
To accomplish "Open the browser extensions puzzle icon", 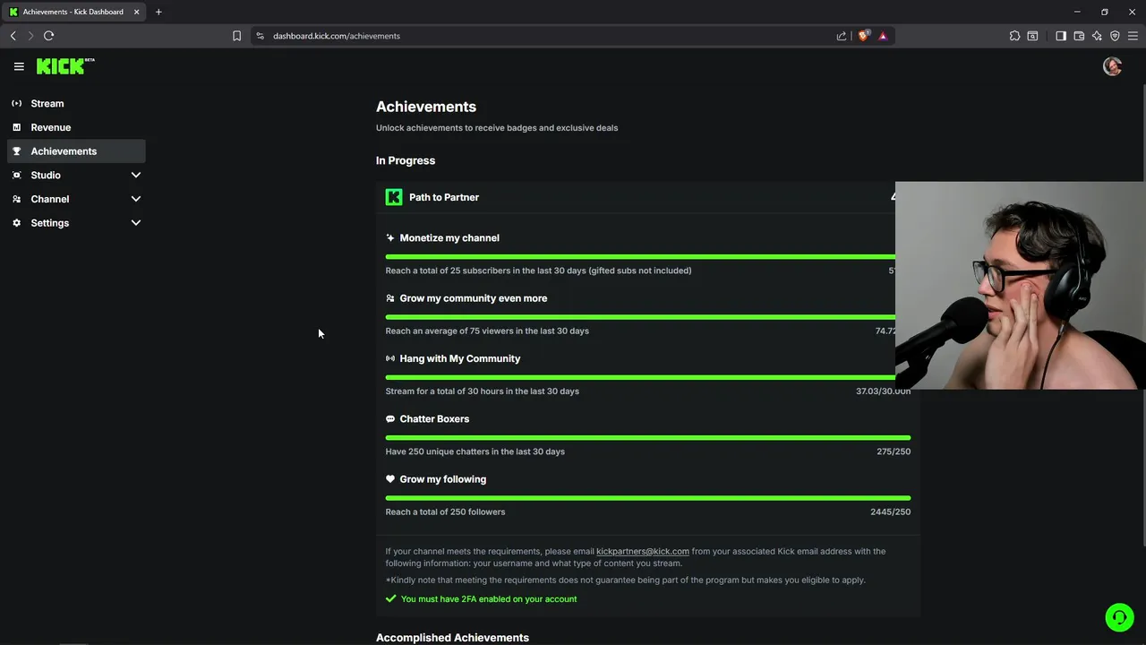I will pyautogui.click(x=1014, y=36).
